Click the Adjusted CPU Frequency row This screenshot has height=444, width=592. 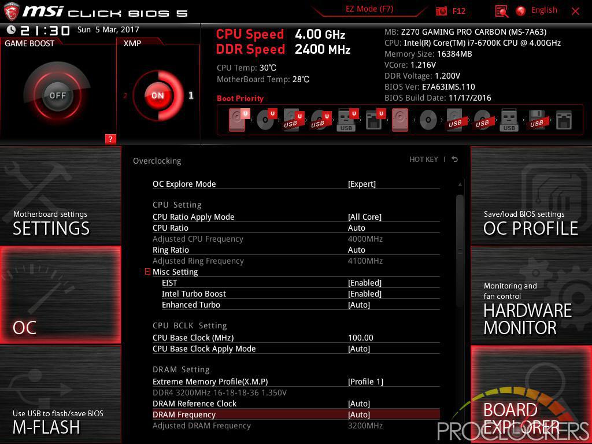tap(296, 239)
